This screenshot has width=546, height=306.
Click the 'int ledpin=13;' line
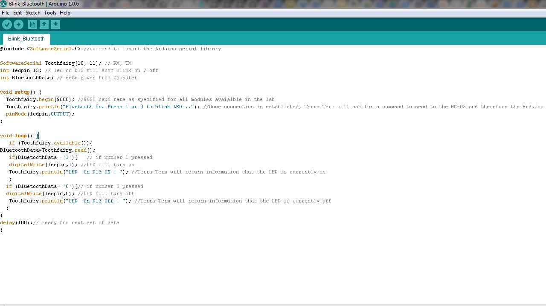pos(79,70)
